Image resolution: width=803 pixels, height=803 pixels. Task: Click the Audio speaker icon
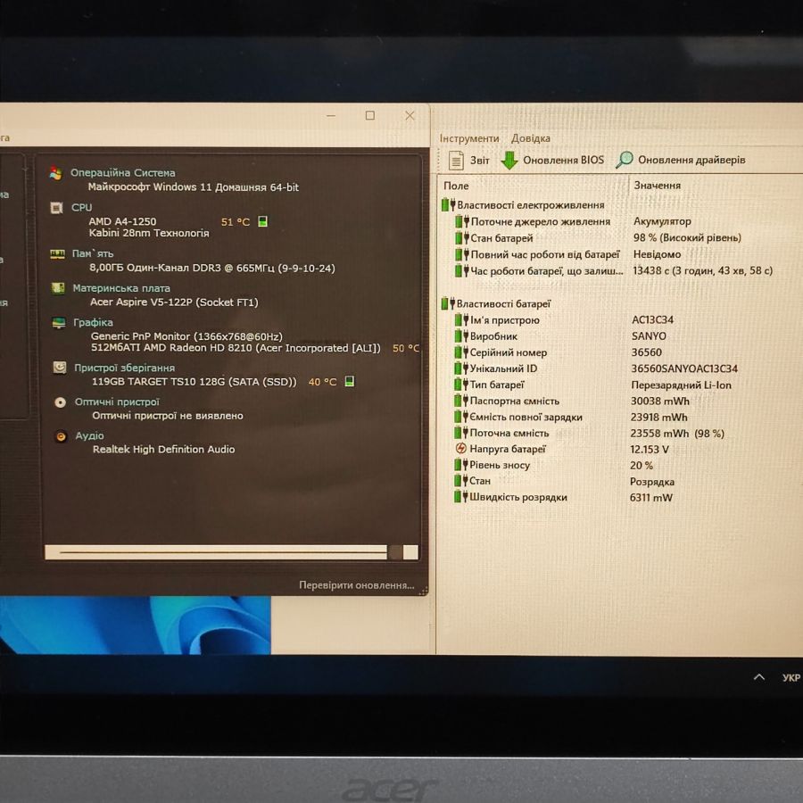(x=61, y=436)
